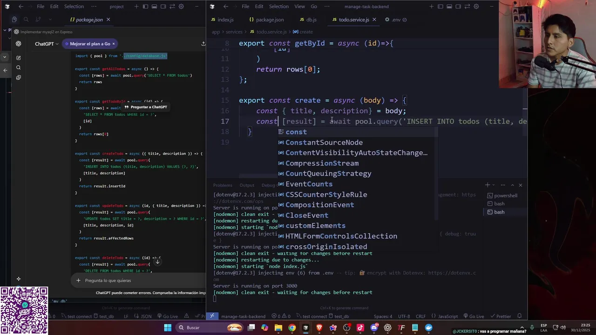Open Edit menu in manage-task-backend window
The height and width of the screenshot is (335, 596).
click(259, 7)
